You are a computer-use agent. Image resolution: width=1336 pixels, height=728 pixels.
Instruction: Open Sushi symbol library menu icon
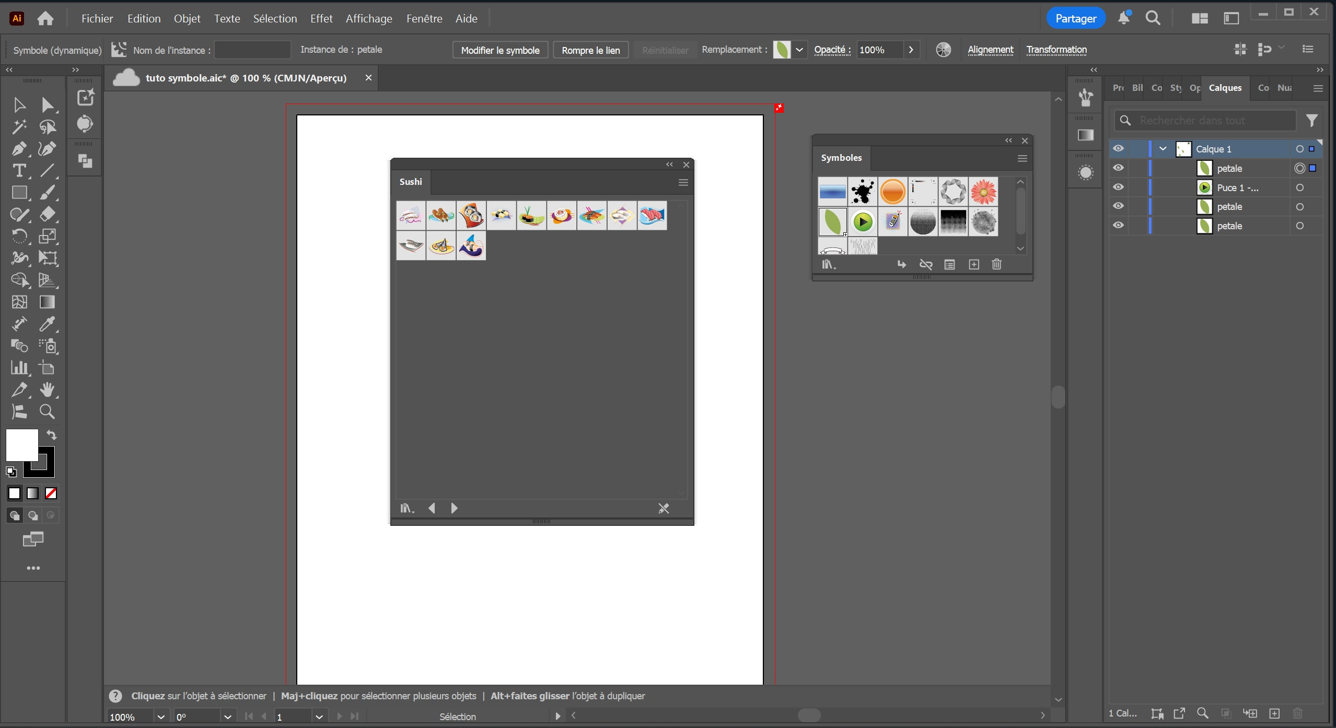pos(406,508)
